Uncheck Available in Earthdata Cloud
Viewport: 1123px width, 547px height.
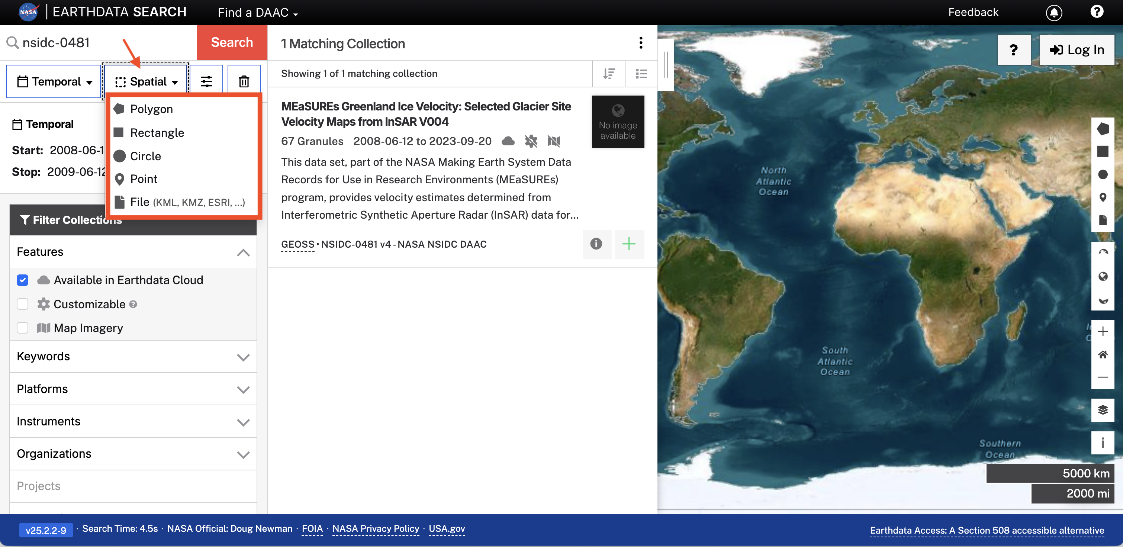pos(23,280)
